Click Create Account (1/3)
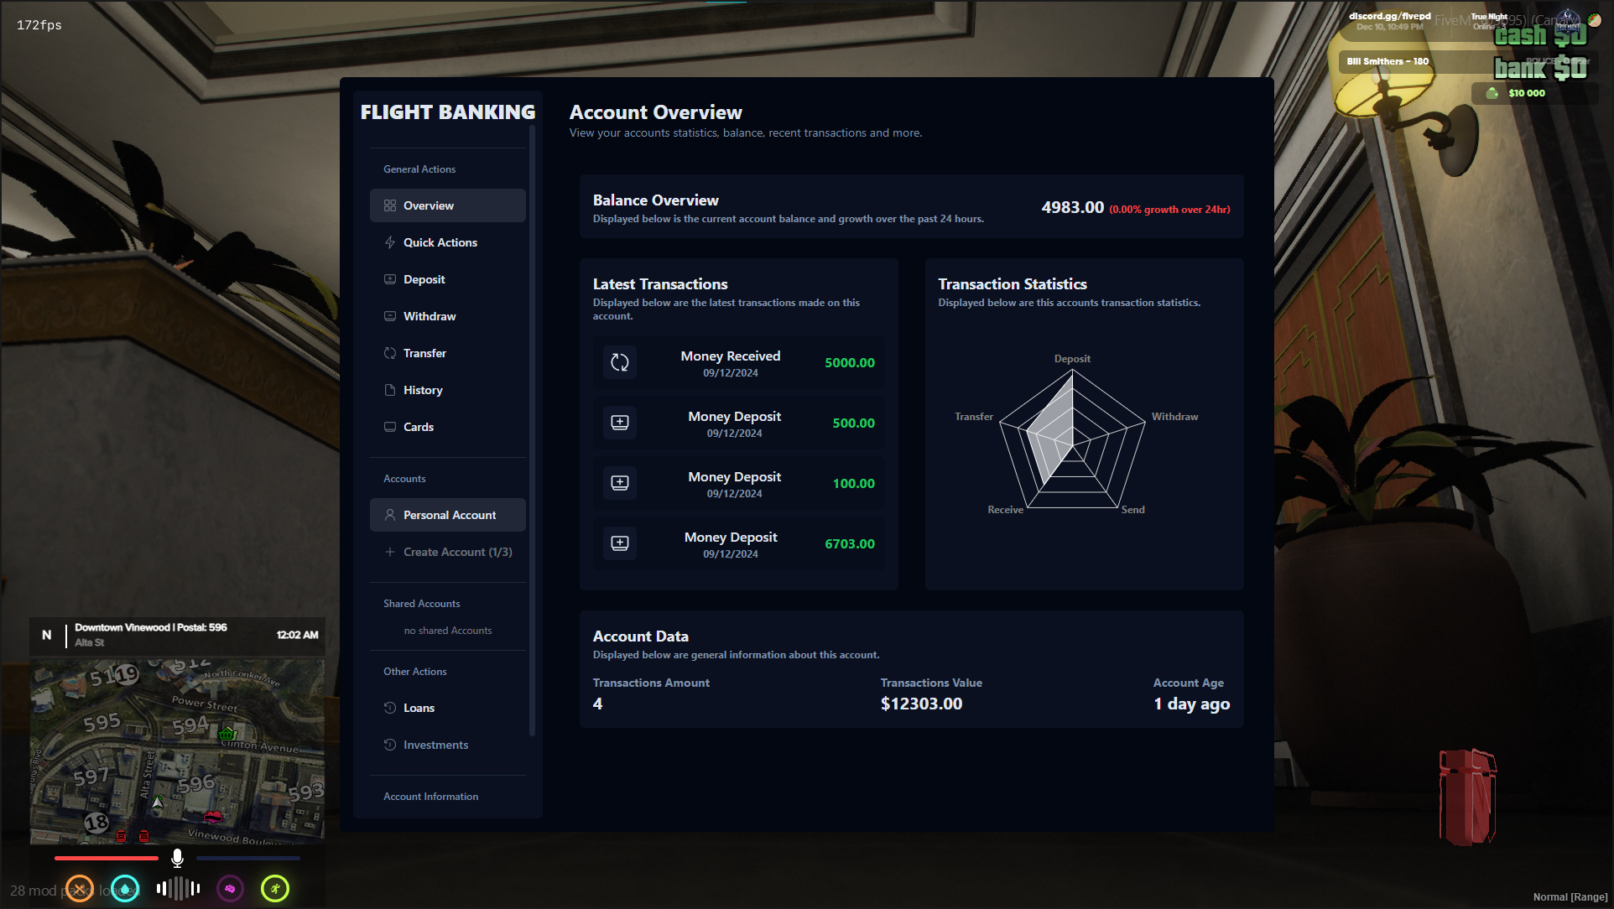 457,552
